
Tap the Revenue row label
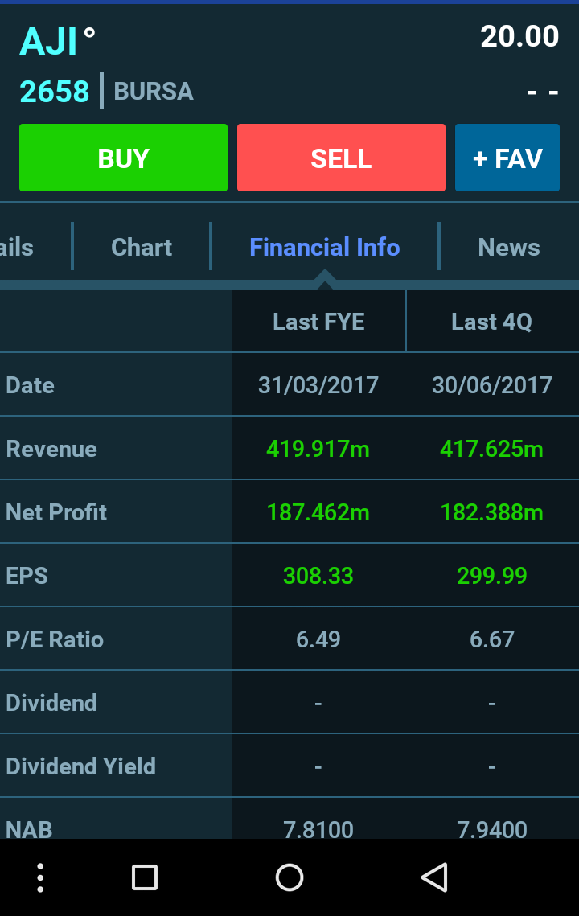(x=51, y=449)
